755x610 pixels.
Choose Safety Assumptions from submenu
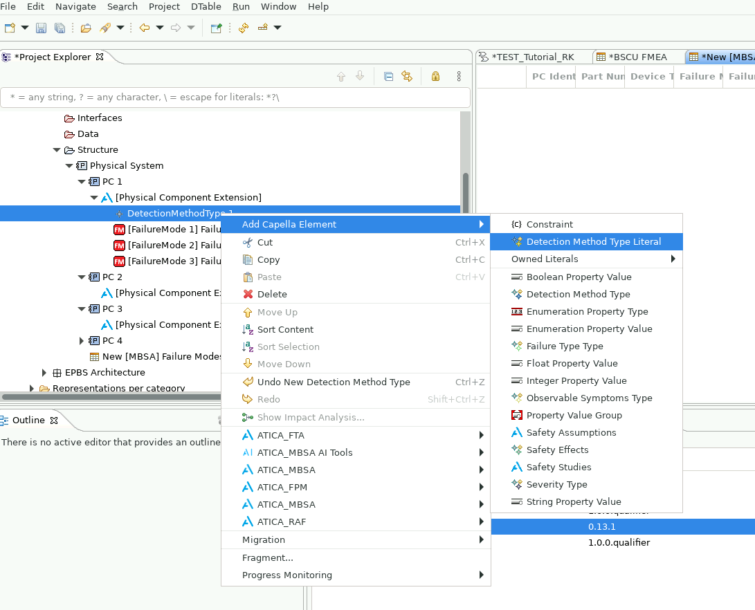tap(586, 432)
